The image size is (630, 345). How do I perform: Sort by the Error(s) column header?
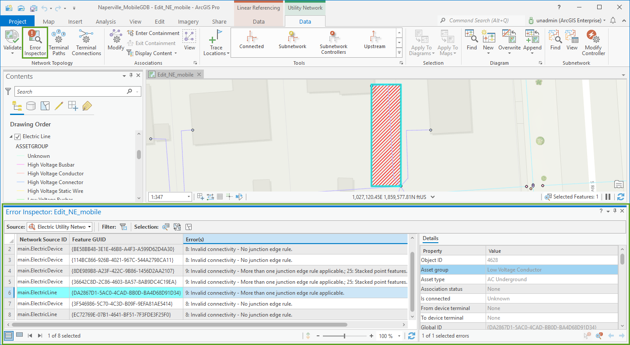click(295, 239)
